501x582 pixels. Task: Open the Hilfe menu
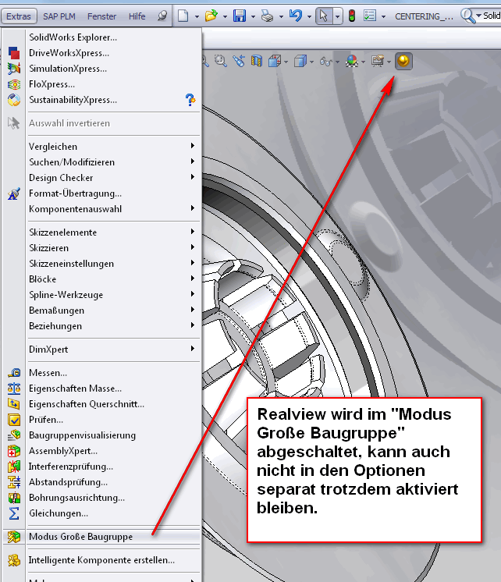point(137,16)
